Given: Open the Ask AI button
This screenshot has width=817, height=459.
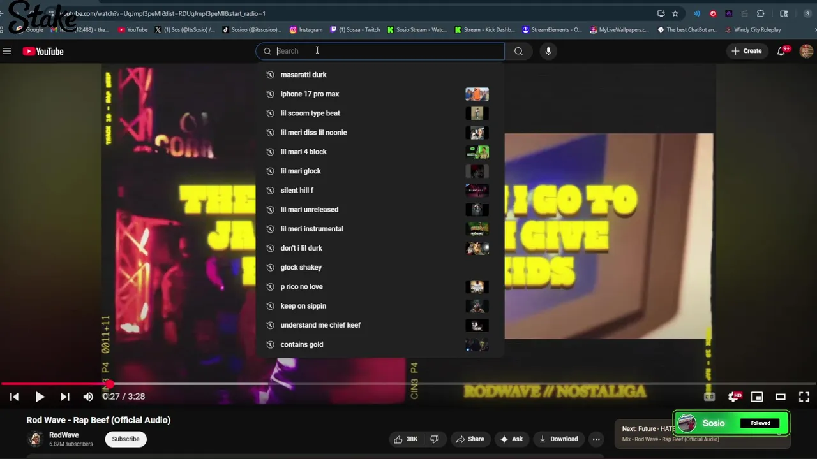Looking at the screenshot, I should (x=511, y=439).
